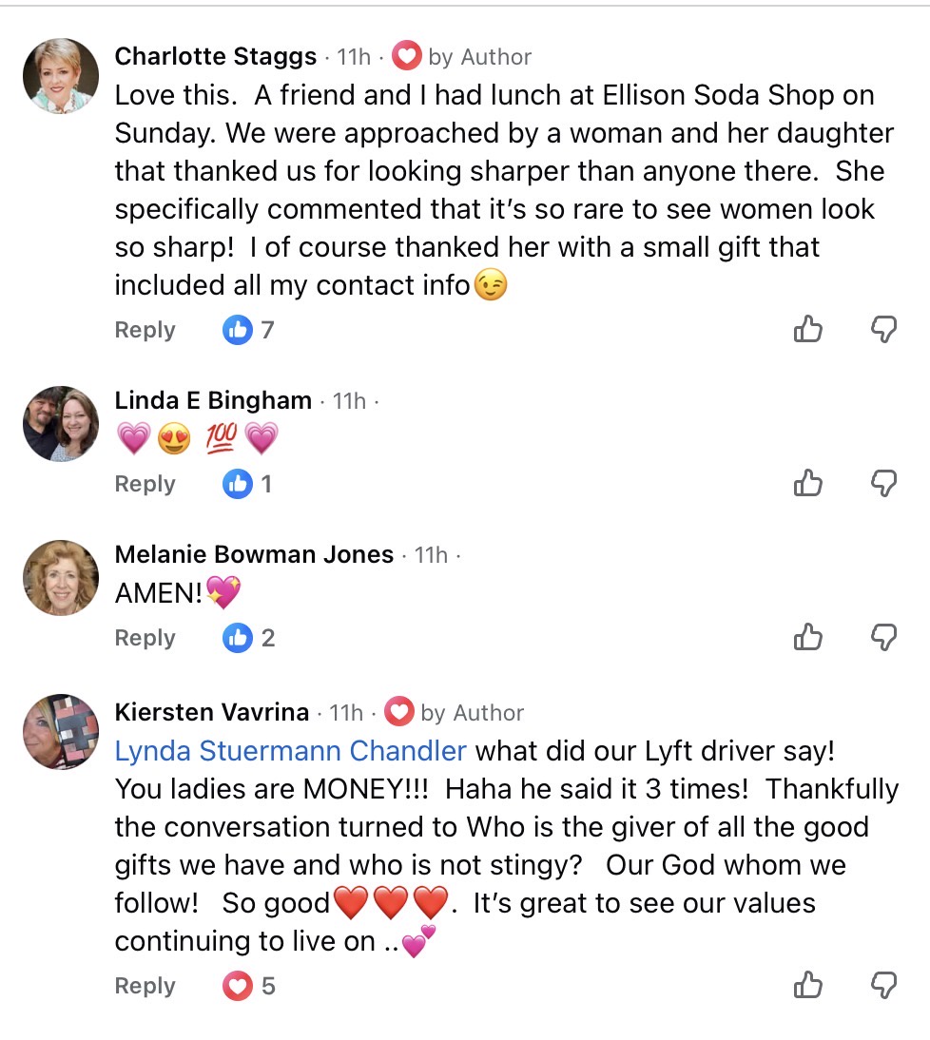Dislike Linda E Bingham's emoji comment
This screenshot has height=1040, width=930.
coord(884,484)
